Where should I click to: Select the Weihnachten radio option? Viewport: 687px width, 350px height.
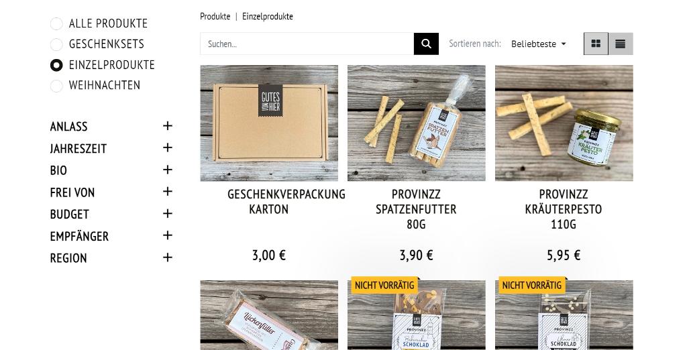point(56,86)
